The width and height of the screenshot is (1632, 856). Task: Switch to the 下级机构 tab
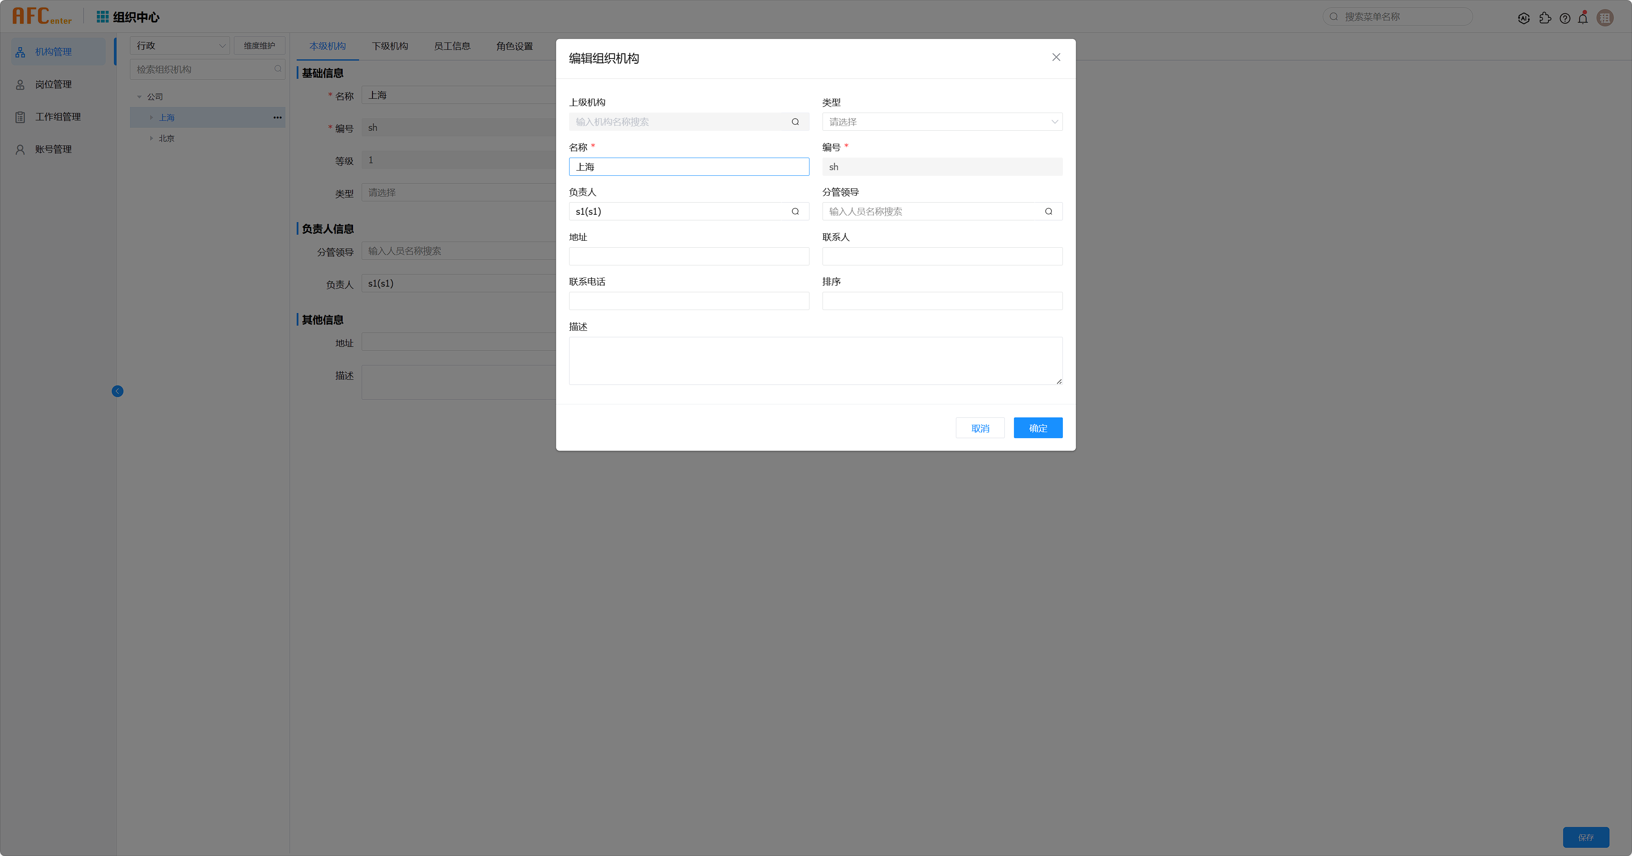390,46
